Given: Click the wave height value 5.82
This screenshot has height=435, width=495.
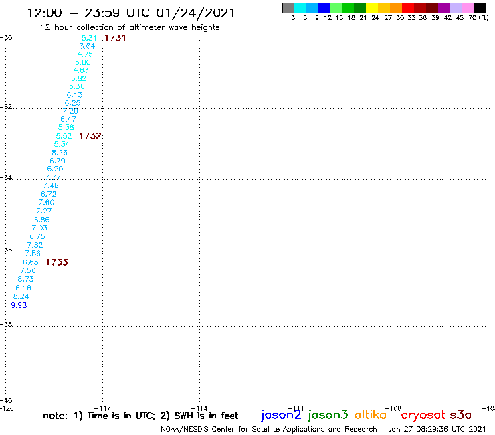Looking at the screenshot, I should 79,78.
